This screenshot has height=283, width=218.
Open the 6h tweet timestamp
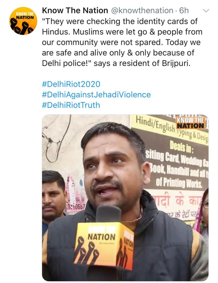pyautogui.click(x=184, y=11)
